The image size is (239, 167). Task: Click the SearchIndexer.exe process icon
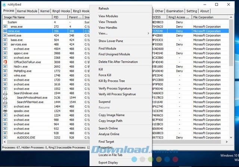5,93
